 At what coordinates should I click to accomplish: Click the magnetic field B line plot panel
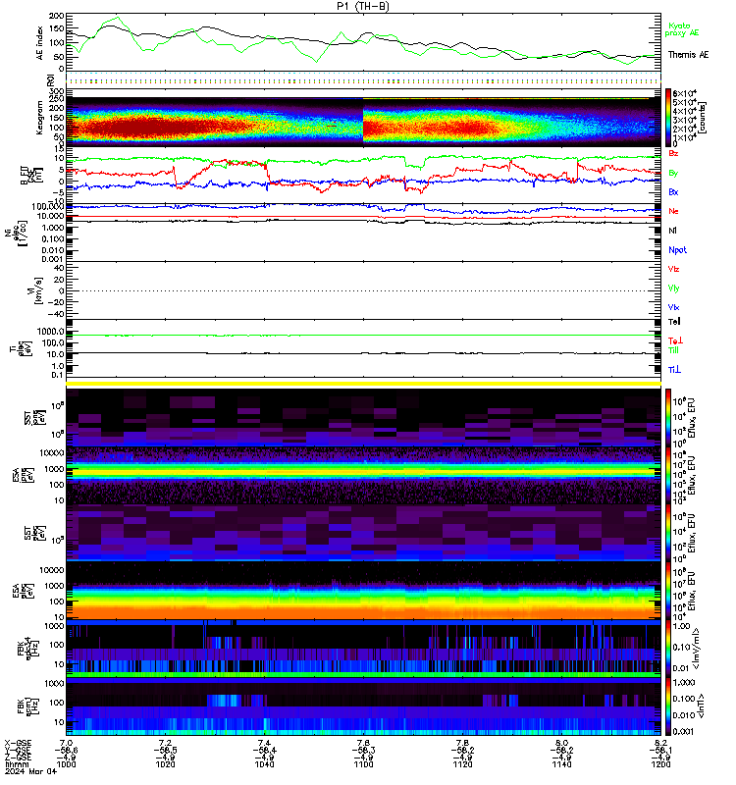[363, 176]
